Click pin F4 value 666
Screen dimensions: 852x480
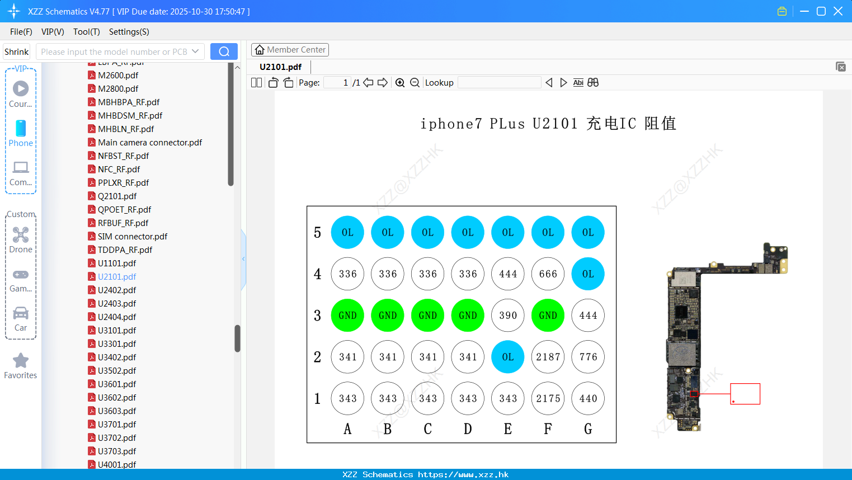[x=548, y=274]
